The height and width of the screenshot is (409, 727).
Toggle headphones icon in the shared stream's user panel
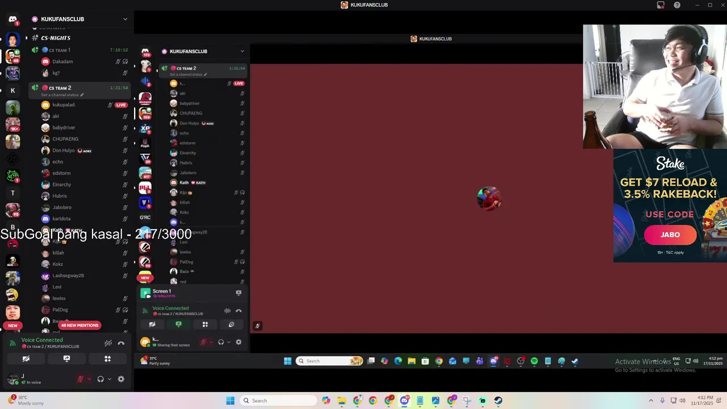click(x=221, y=342)
